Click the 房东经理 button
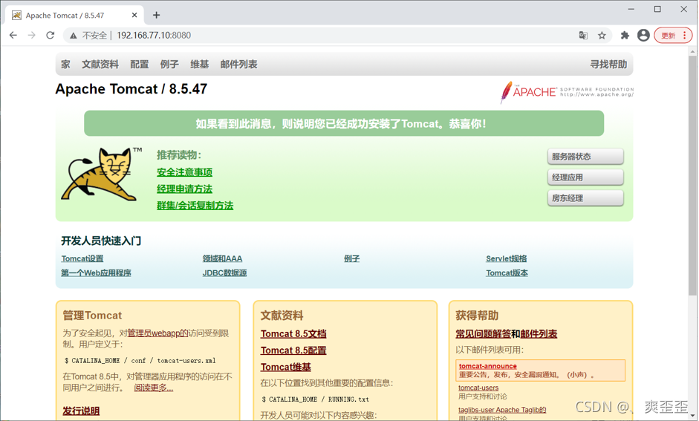 click(x=585, y=198)
